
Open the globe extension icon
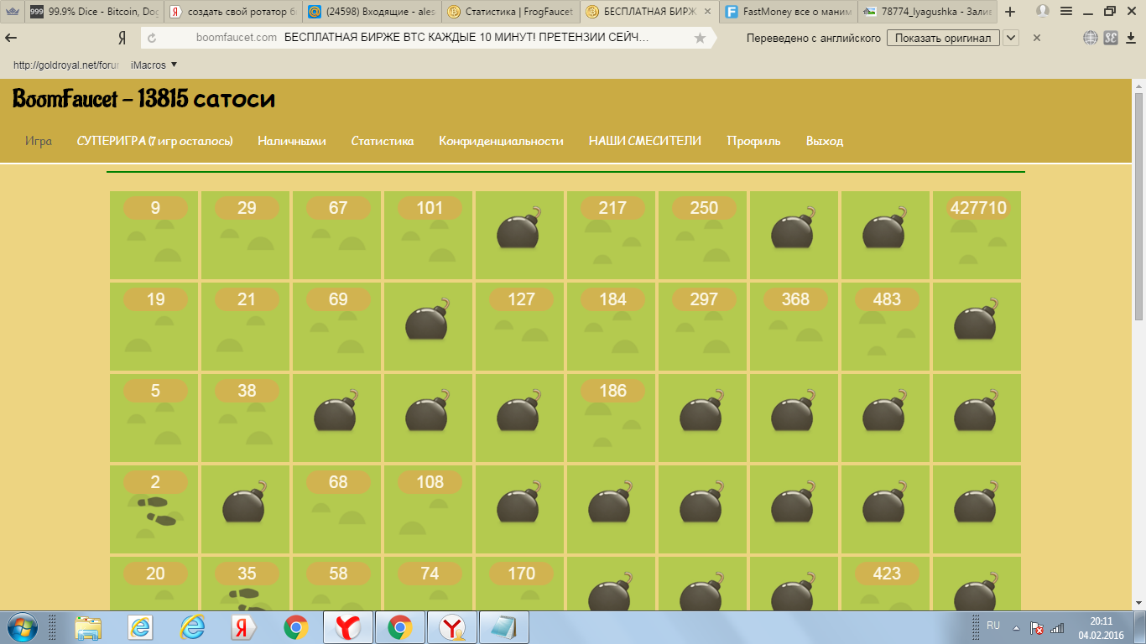[1091, 38]
